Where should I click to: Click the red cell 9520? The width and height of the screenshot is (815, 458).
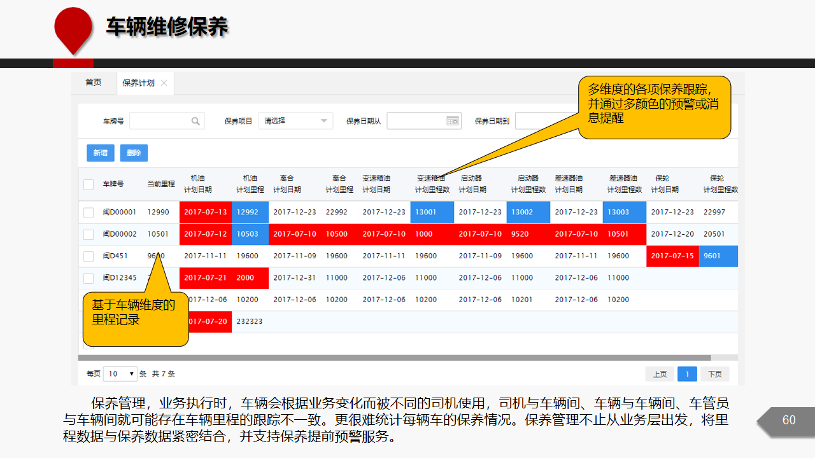point(528,234)
